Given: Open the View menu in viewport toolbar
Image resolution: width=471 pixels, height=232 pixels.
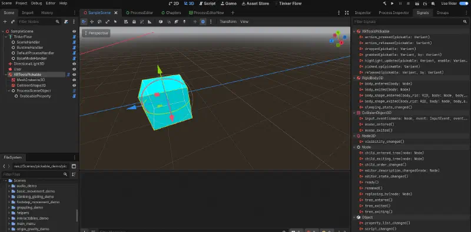Looking at the screenshot, I should (x=244, y=22).
